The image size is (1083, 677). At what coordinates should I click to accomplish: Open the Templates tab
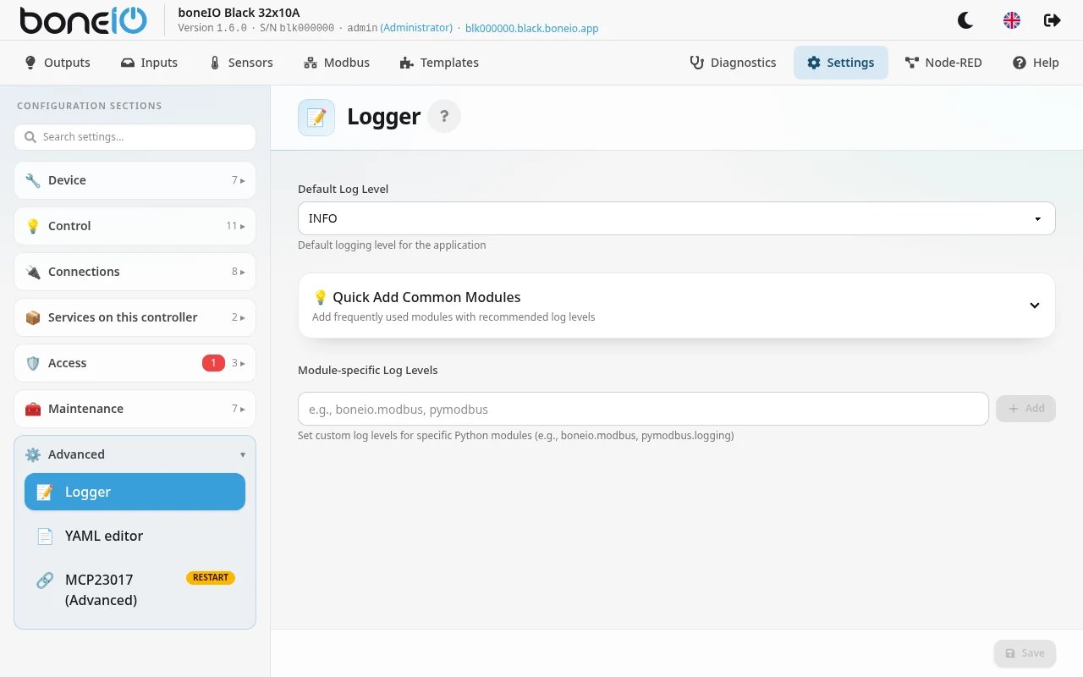[x=439, y=63]
